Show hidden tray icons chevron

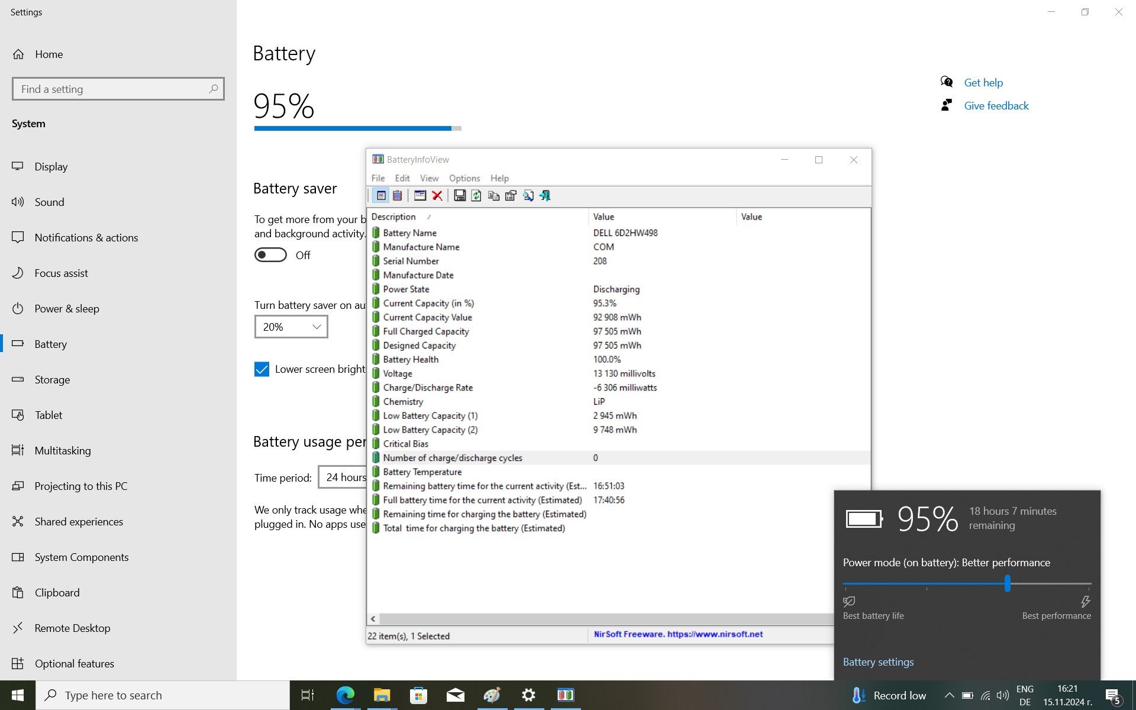tap(949, 696)
